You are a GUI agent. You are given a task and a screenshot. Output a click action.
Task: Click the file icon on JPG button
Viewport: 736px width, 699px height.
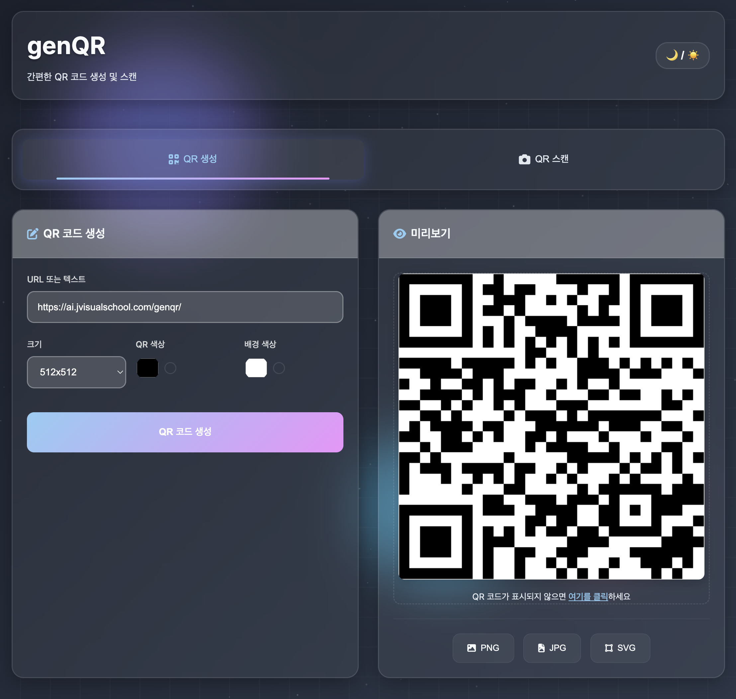pyautogui.click(x=541, y=648)
